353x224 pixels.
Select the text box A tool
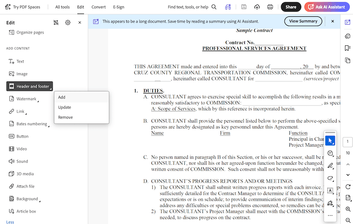[330, 191]
